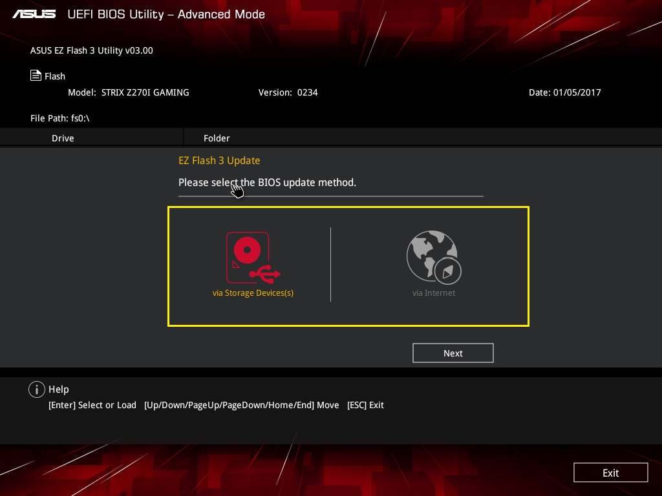Click the Date 01/05/2017 text
The width and height of the screenshot is (662, 496).
565,92
